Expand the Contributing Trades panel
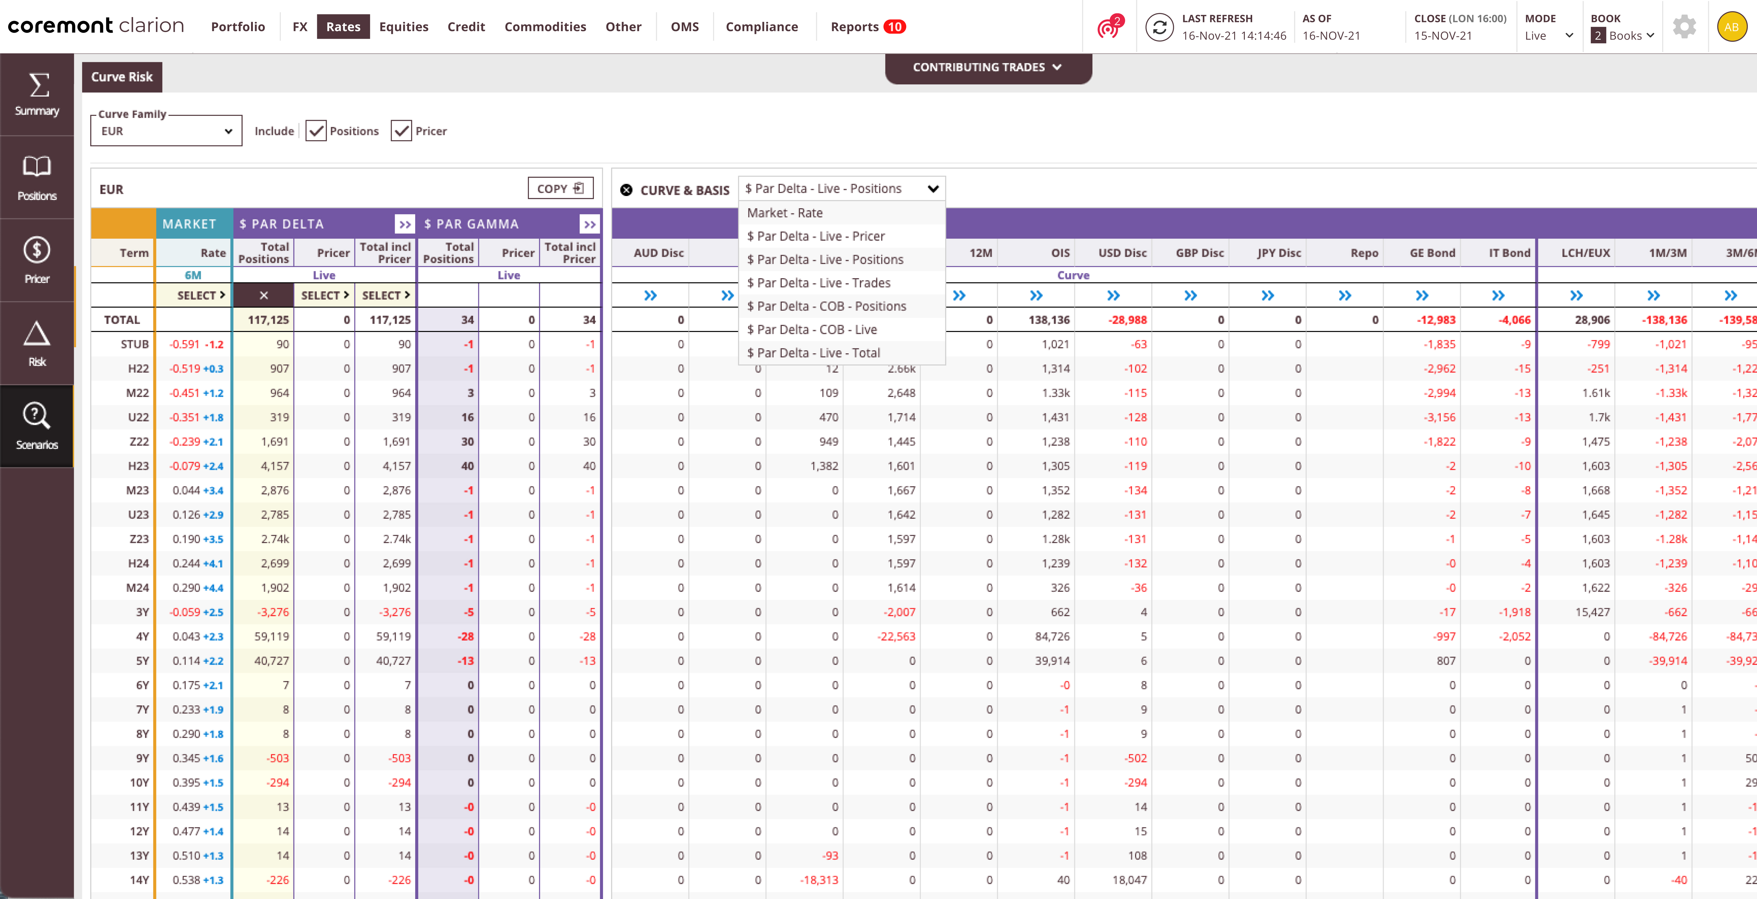 click(988, 67)
